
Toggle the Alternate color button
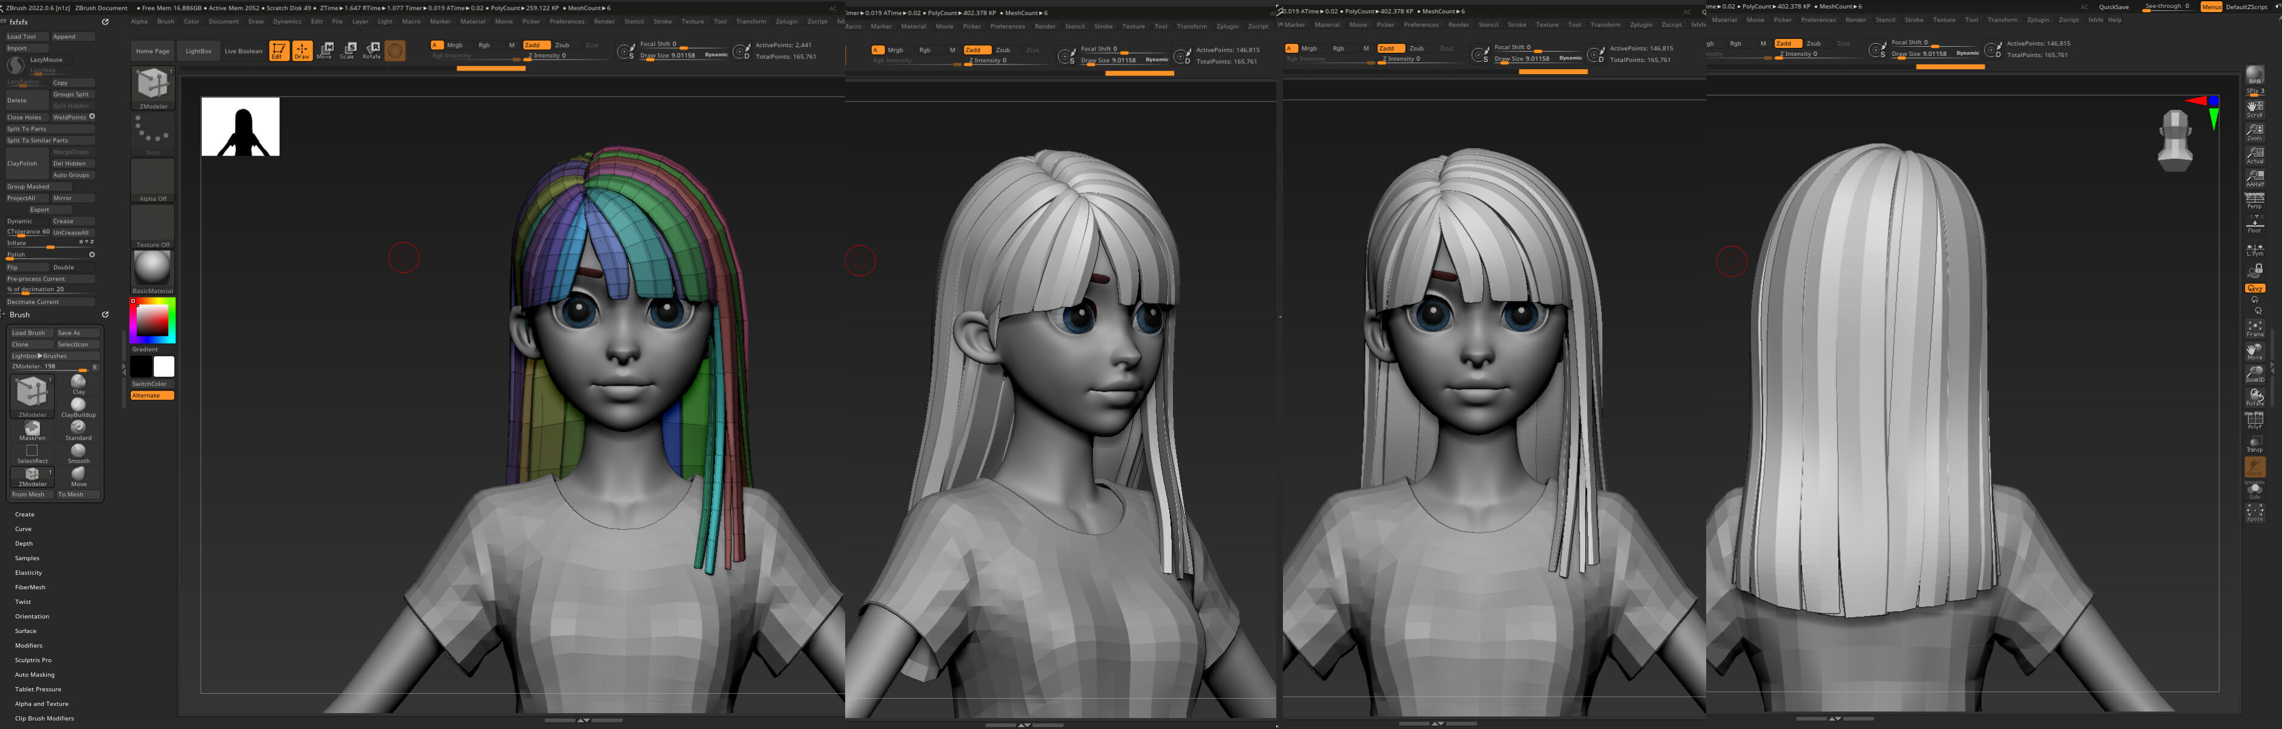tap(153, 395)
